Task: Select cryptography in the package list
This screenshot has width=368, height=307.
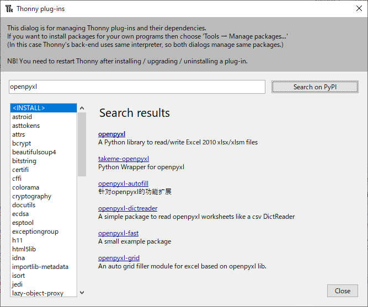Action: tap(31, 196)
